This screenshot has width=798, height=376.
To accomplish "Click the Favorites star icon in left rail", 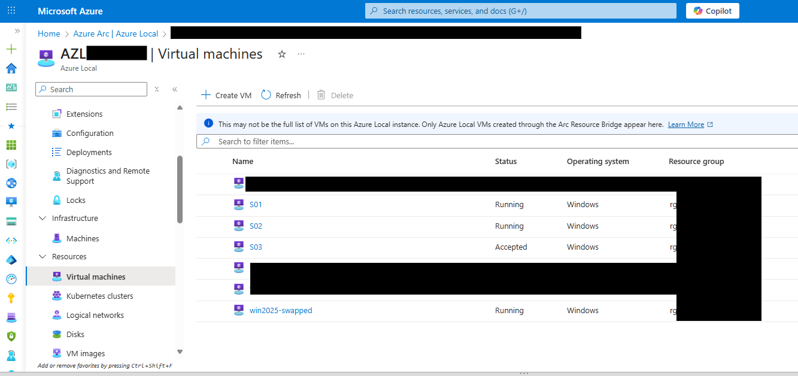I will [11, 126].
